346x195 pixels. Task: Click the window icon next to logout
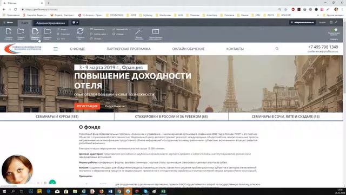click(x=331, y=22)
